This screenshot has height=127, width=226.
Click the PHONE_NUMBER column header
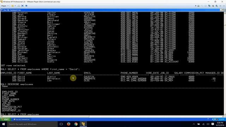[129, 73]
